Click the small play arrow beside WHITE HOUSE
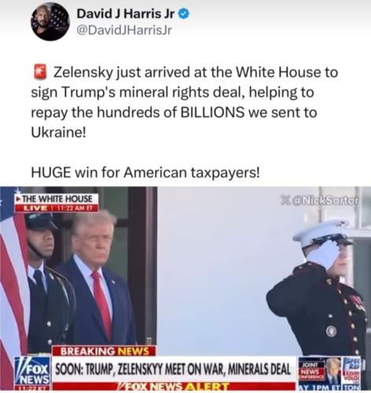Screen dimensions: 371x393 18,199
